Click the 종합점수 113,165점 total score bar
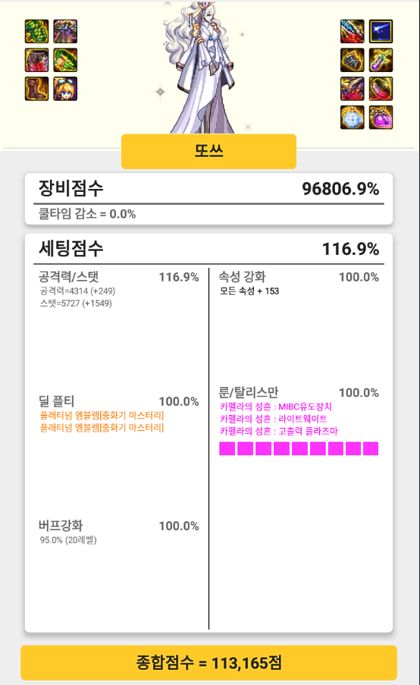Image resolution: width=420 pixels, height=685 pixels. (208, 663)
